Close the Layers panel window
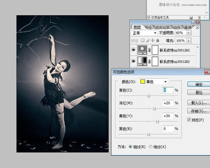Viewport: 210px width, 168px height. [x=198, y=22]
